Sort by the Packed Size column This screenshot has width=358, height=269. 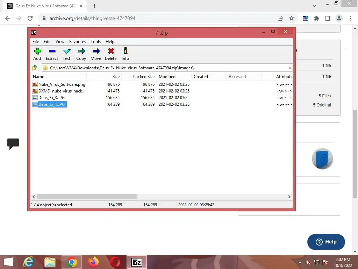pos(139,77)
